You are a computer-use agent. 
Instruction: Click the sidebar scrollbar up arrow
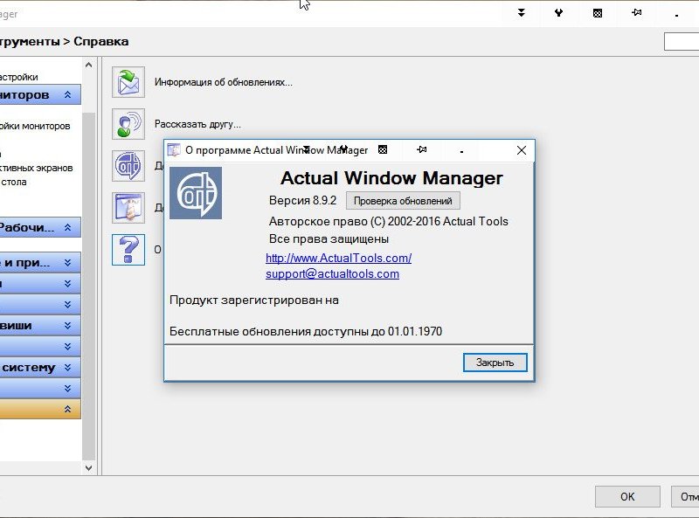tap(89, 66)
